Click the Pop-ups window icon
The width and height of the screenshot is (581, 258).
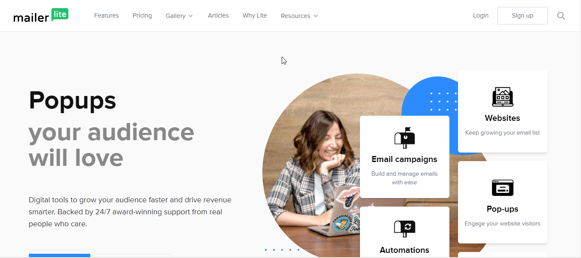pos(502,188)
